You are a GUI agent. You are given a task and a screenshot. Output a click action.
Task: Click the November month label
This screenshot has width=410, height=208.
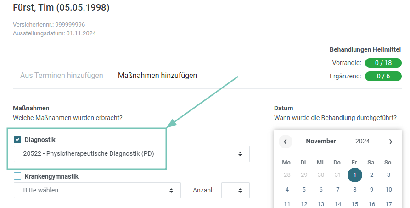click(x=321, y=141)
